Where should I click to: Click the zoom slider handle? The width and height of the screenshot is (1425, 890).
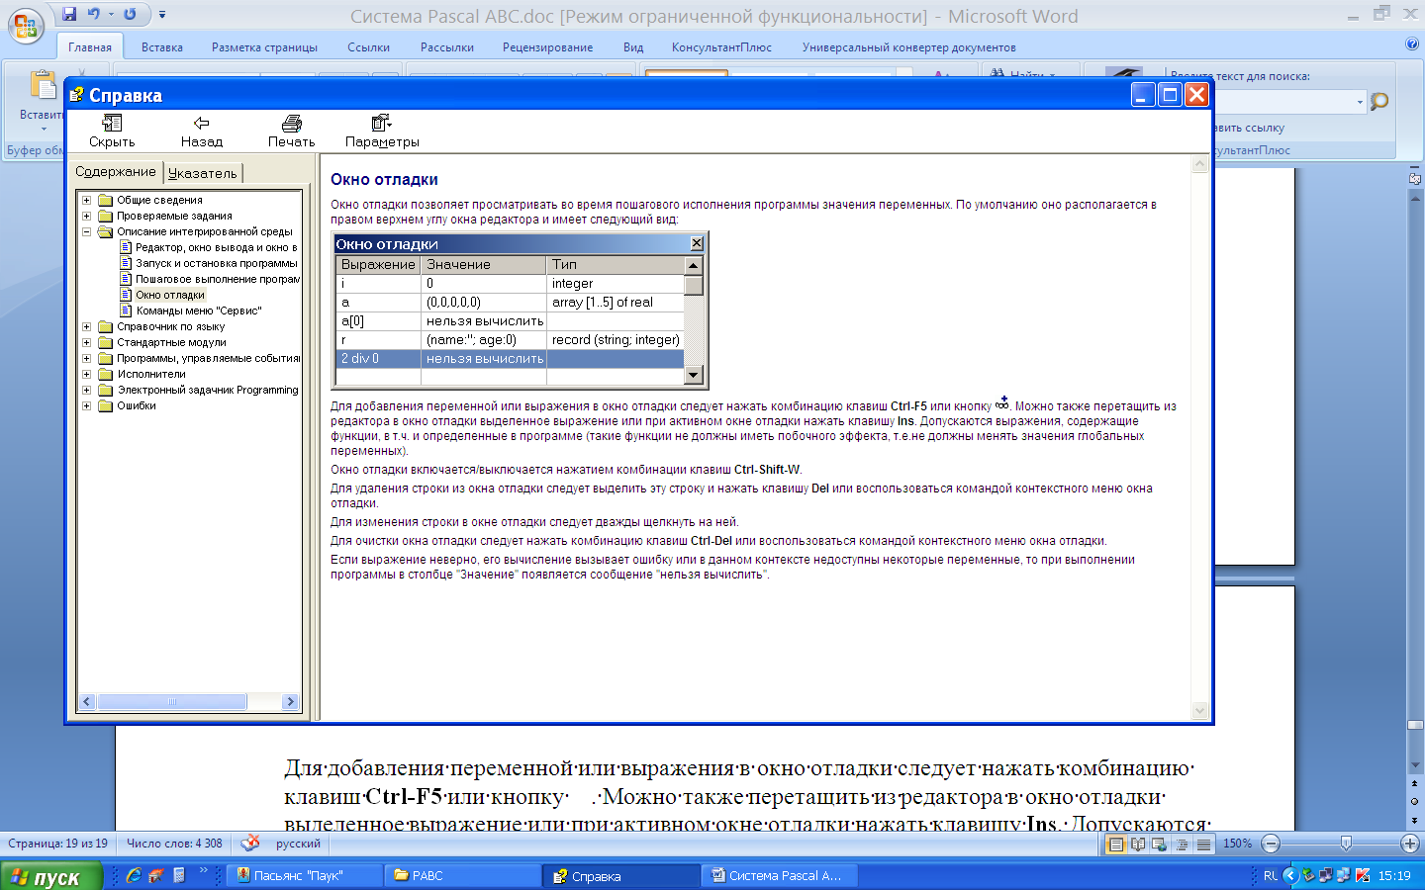[x=1346, y=844]
